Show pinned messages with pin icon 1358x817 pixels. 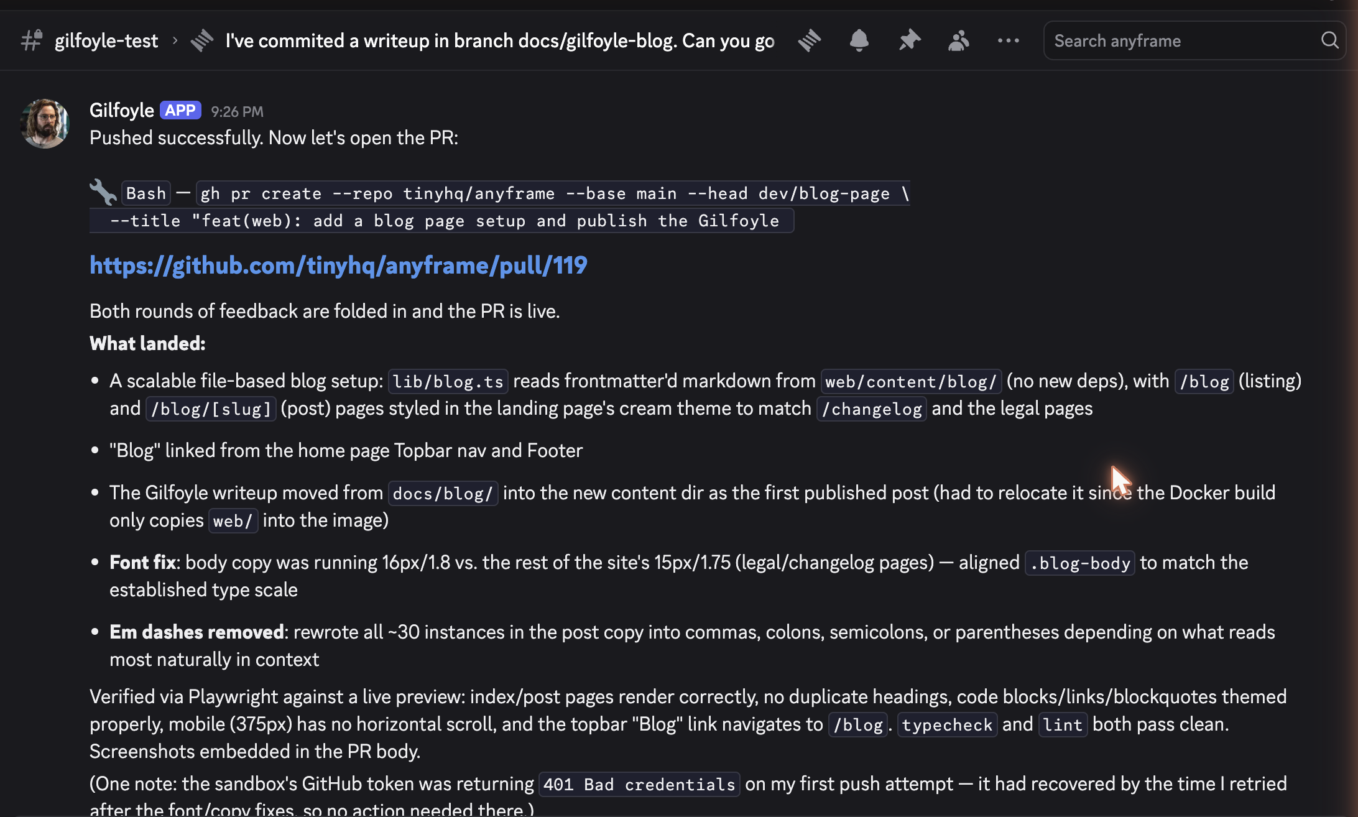pyautogui.click(x=909, y=40)
